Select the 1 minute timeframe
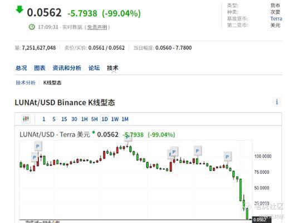Image resolution: width=289 pixels, height=223 pixels. 43,119
